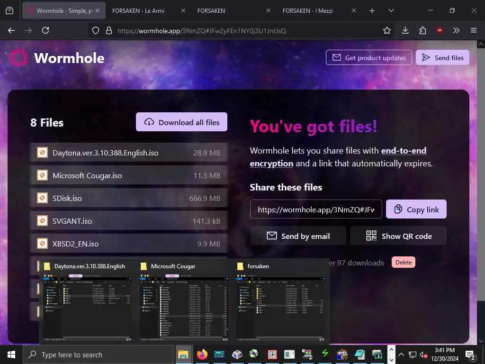Image resolution: width=485 pixels, height=364 pixels.
Task: Download Microsoft Cougar.iso file
Action: pos(129,175)
